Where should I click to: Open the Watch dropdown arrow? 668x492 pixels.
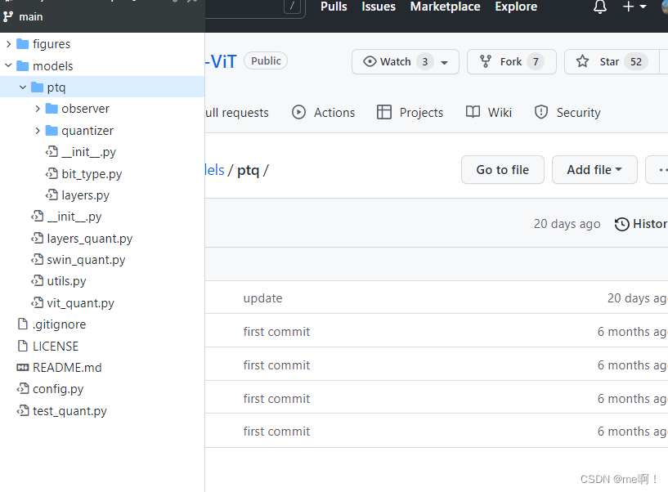point(444,62)
